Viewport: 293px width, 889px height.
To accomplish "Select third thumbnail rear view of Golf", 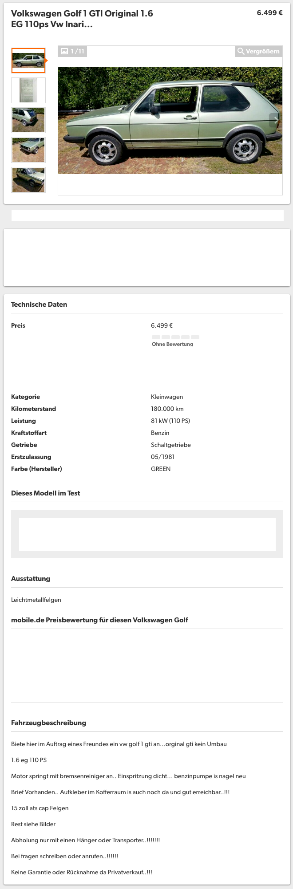I will [x=28, y=120].
